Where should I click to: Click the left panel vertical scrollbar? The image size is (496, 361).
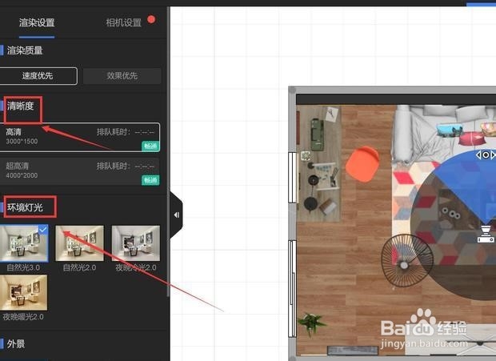(x=168, y=152)
